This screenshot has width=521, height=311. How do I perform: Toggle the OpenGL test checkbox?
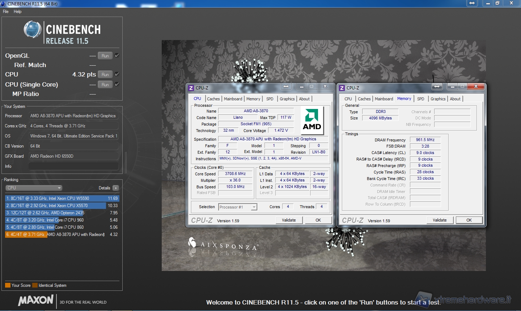pyautogui.click(x=117, y=56)
